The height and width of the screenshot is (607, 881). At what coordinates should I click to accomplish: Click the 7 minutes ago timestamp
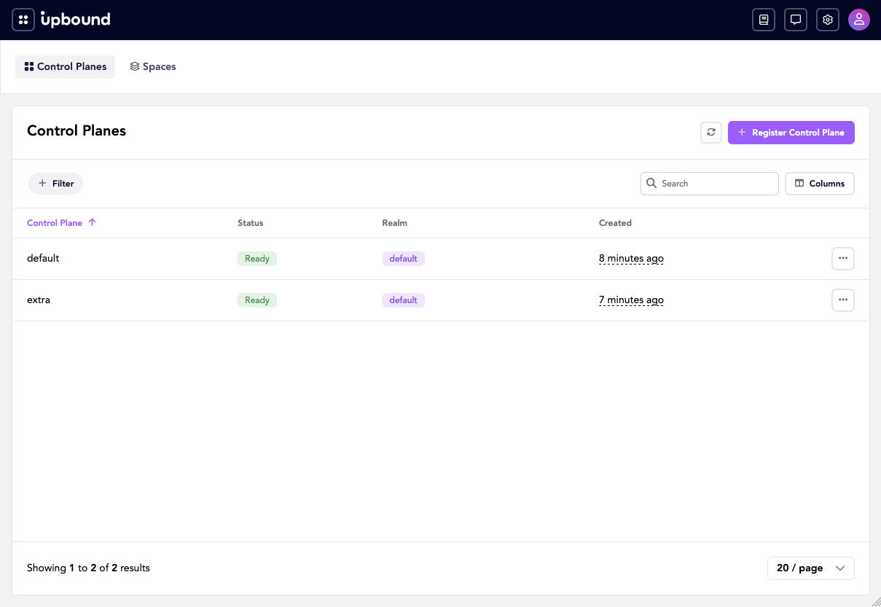pos(631,300)
